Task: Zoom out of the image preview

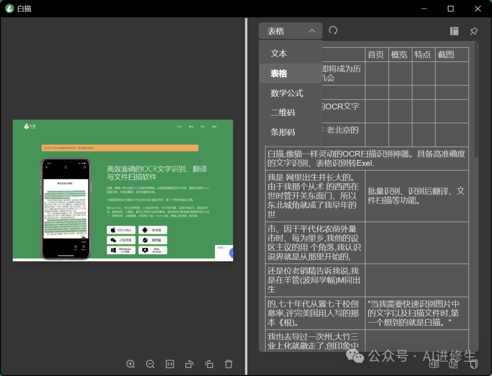Action: [150, 364]
